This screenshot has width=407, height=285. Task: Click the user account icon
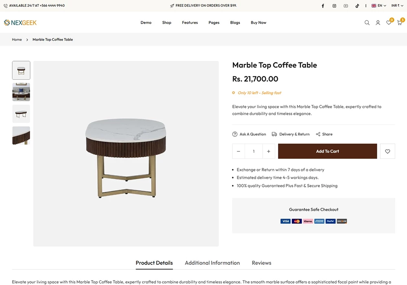pyautogui.click(x=378, y=23)
